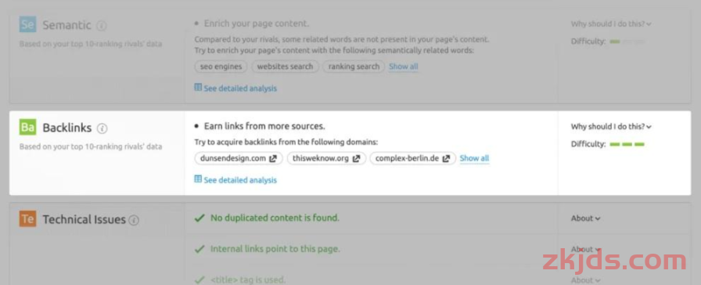Expand About for internal links row
701x285 pixels.
click(x=585, y=249)
